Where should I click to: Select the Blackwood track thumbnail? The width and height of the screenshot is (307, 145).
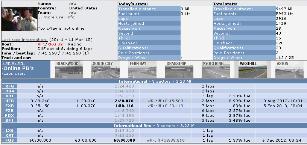click(69, 69)
